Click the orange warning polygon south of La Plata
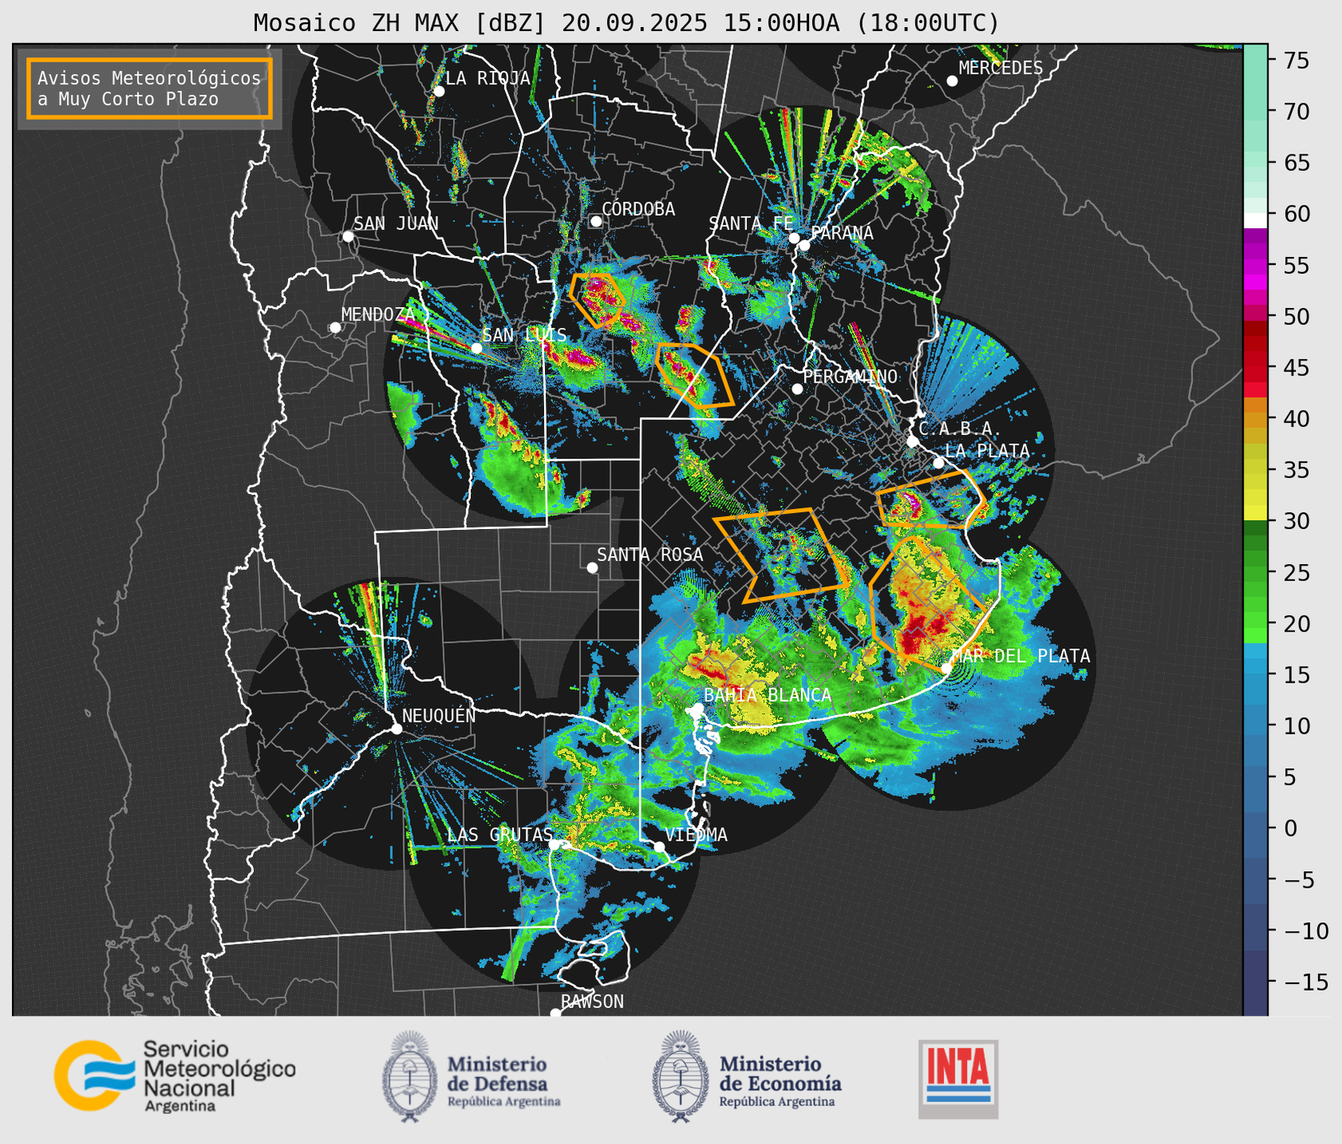 point(931,499)
